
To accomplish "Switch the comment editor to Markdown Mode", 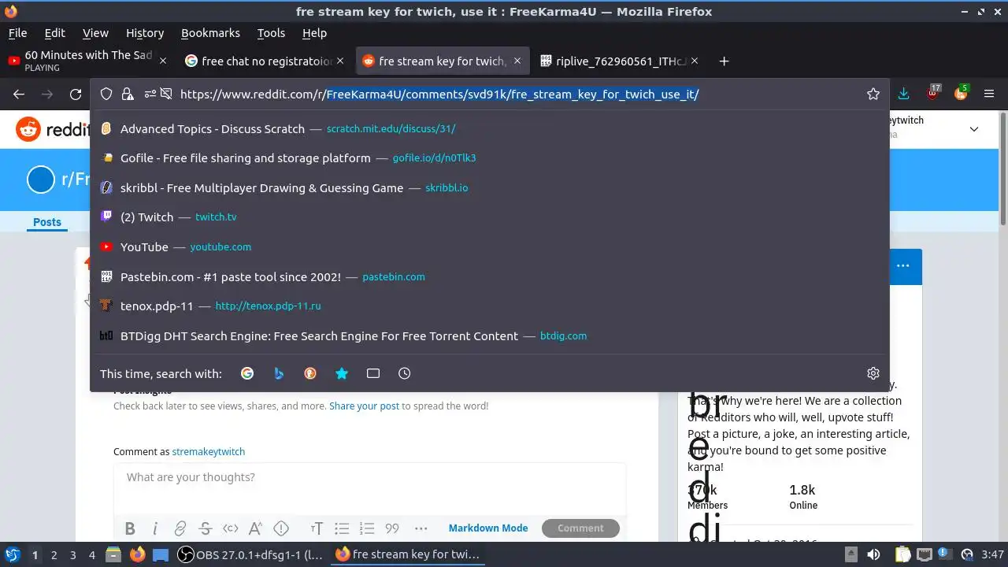I will pyautogui.click(x=488, y=528).
